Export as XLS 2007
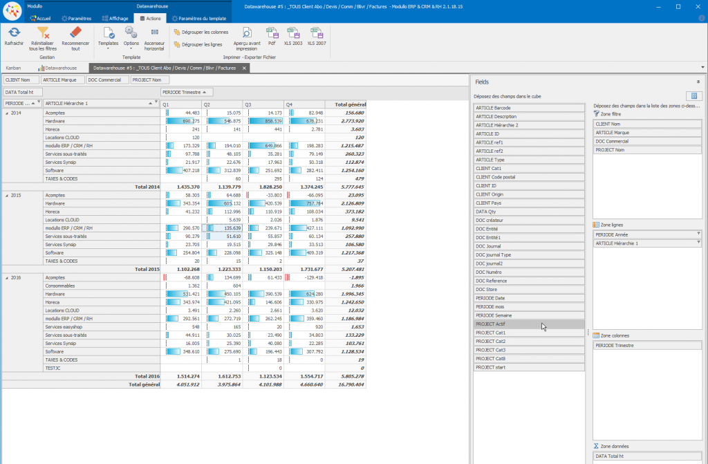Screen dimensions: 708x464 coord(317,36)
